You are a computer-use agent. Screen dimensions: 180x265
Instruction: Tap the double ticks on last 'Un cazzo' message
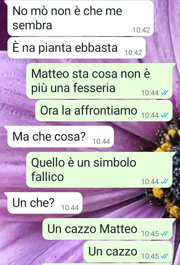coord(164,256)
